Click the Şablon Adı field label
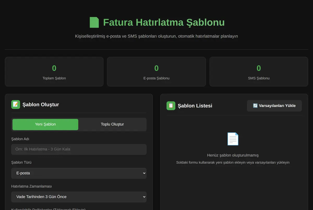This screenshot has height=210, width=313. (20, 139)
